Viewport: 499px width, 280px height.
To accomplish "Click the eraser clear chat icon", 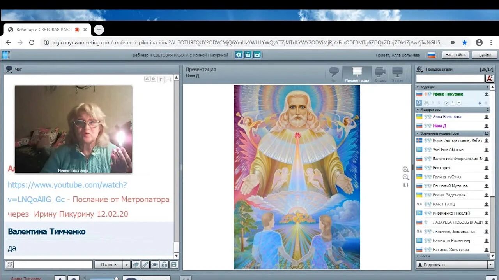I will coord(136,264).
